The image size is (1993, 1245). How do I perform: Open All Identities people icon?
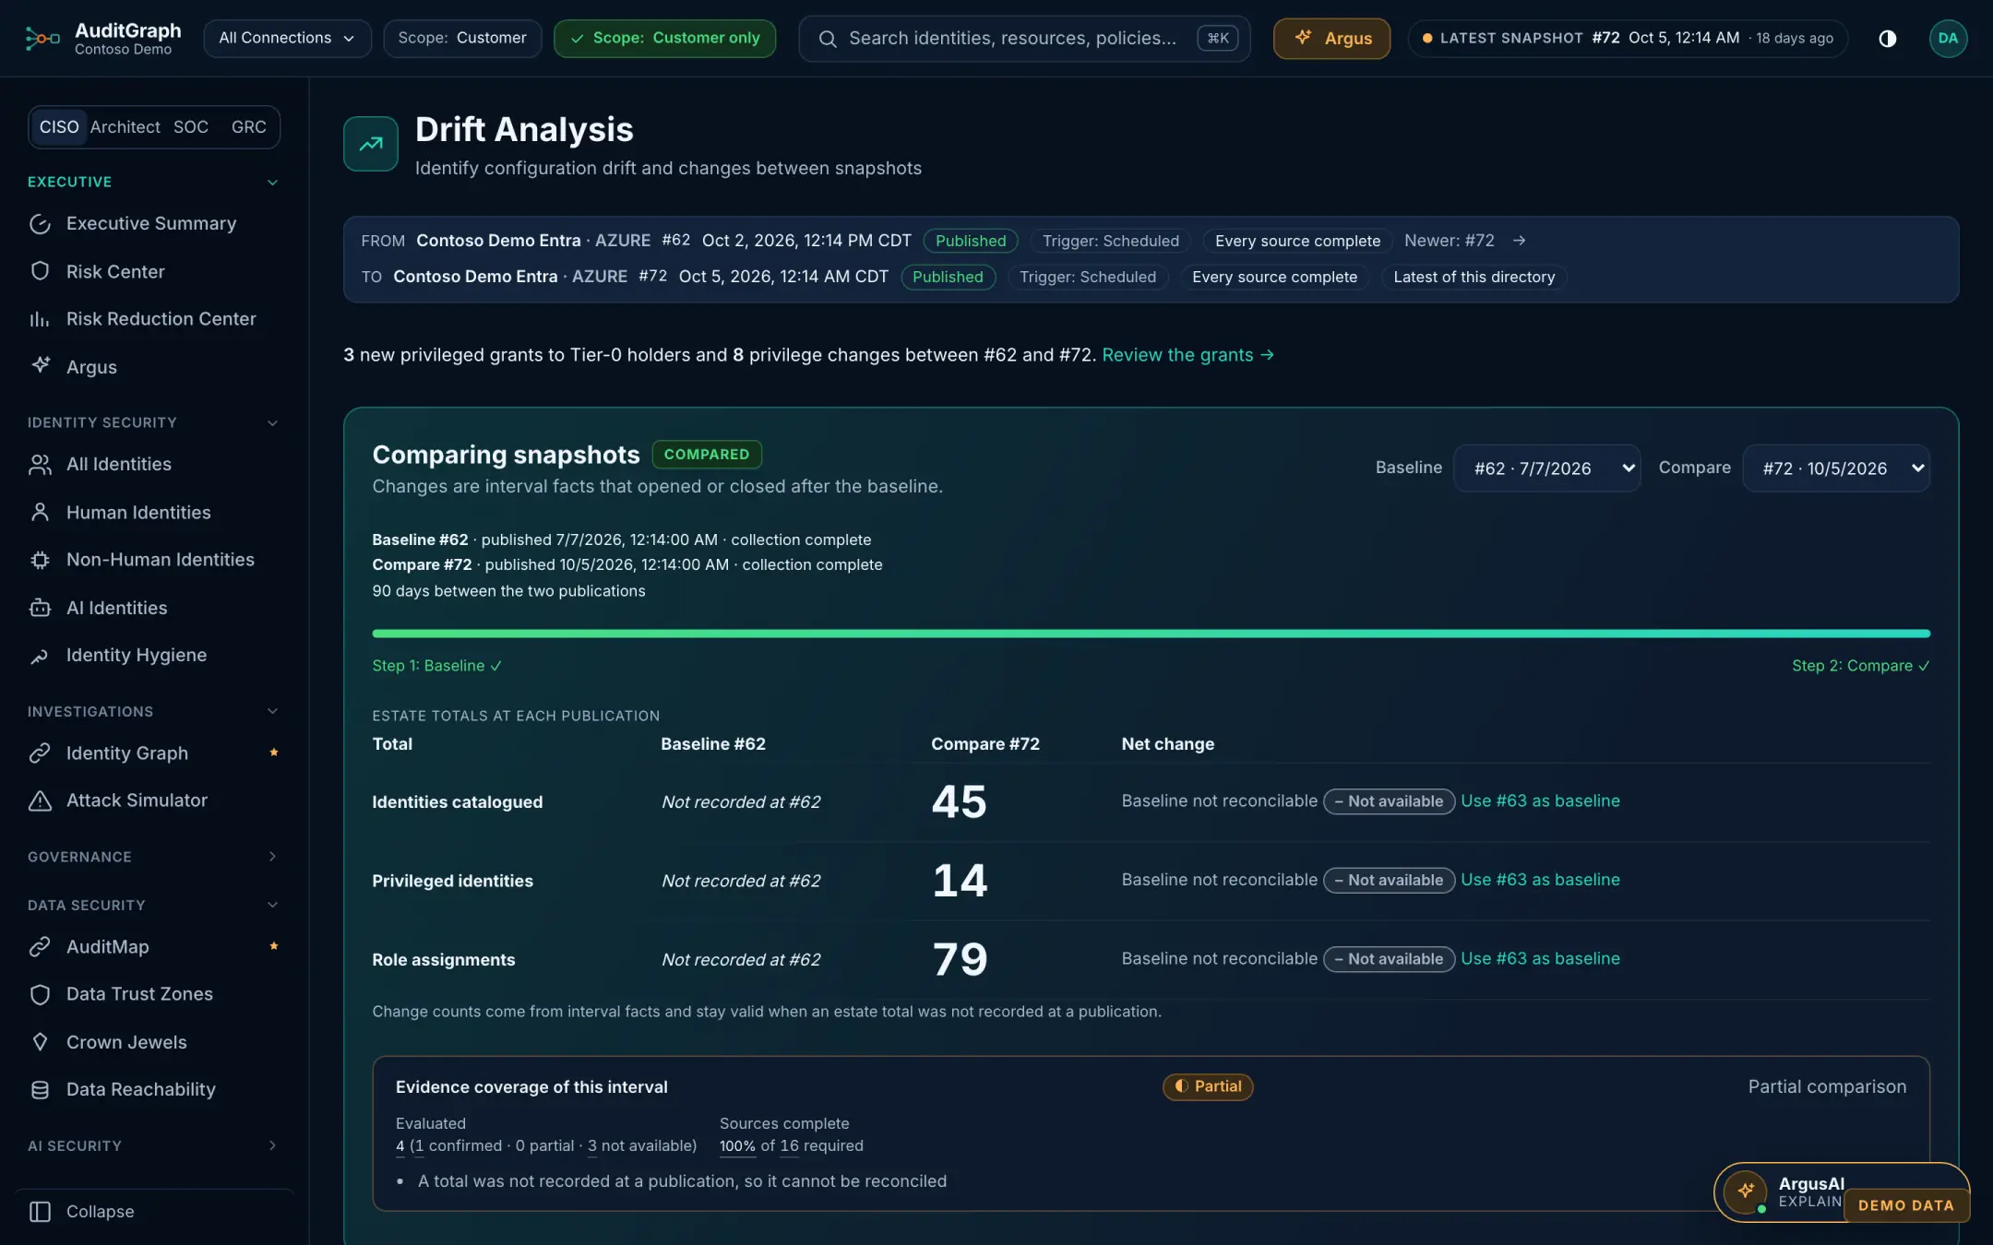coord(40,464)
